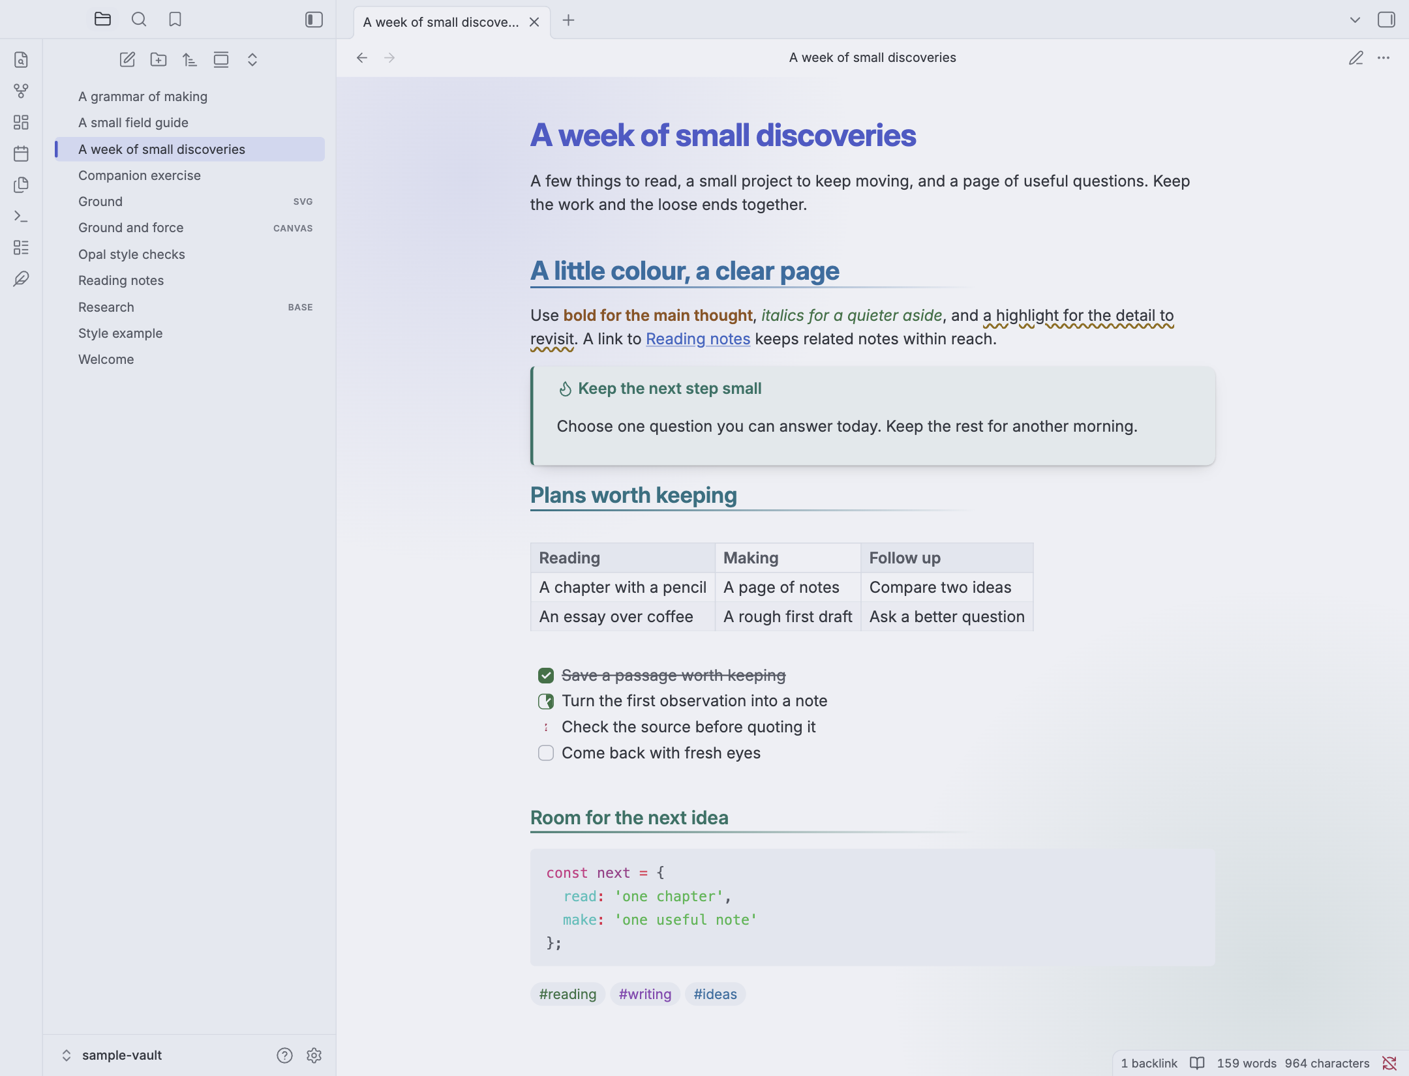Open the bookmarks pane icon
Image resolution: width=1409 pixels, height=1076 pixels.
point(175,20)
